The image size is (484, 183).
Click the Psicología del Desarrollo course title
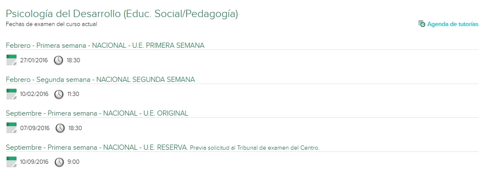(x=122, y=14)
